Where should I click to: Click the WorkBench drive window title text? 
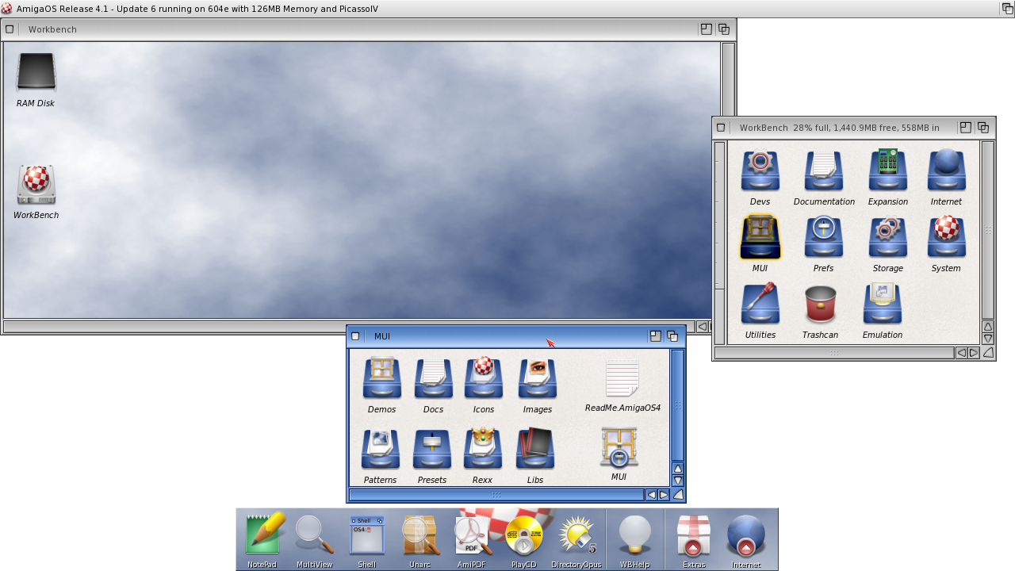pos(840,128)
